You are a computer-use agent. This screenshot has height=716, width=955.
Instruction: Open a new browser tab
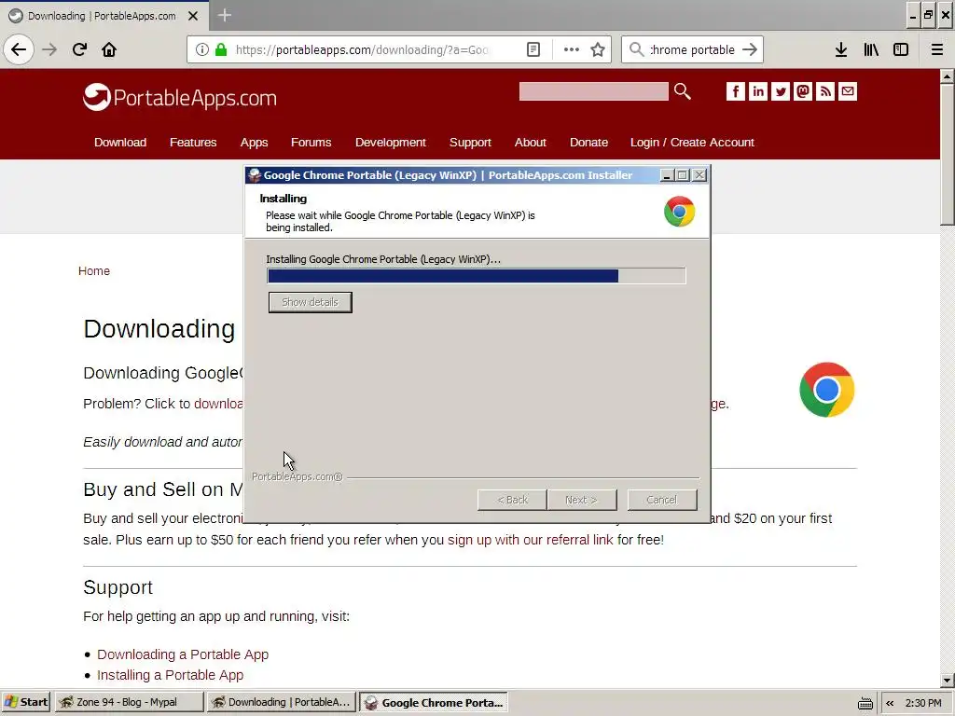pyautogui.click(x=224, y=15)
